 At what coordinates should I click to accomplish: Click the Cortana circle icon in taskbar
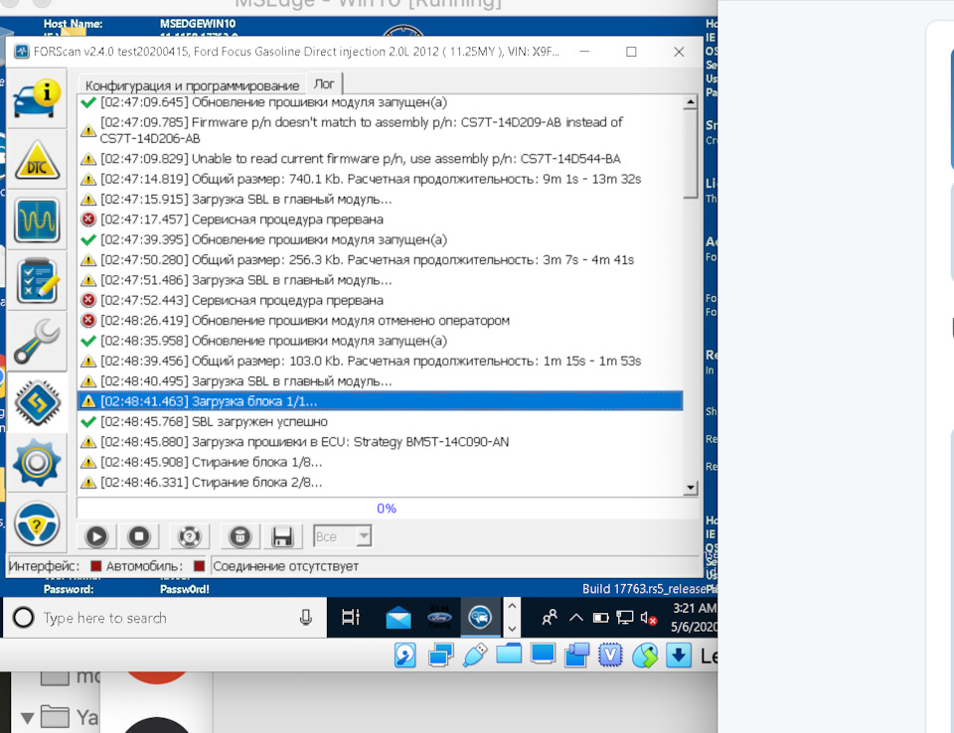pyautogui.click(x=23, y=618)
